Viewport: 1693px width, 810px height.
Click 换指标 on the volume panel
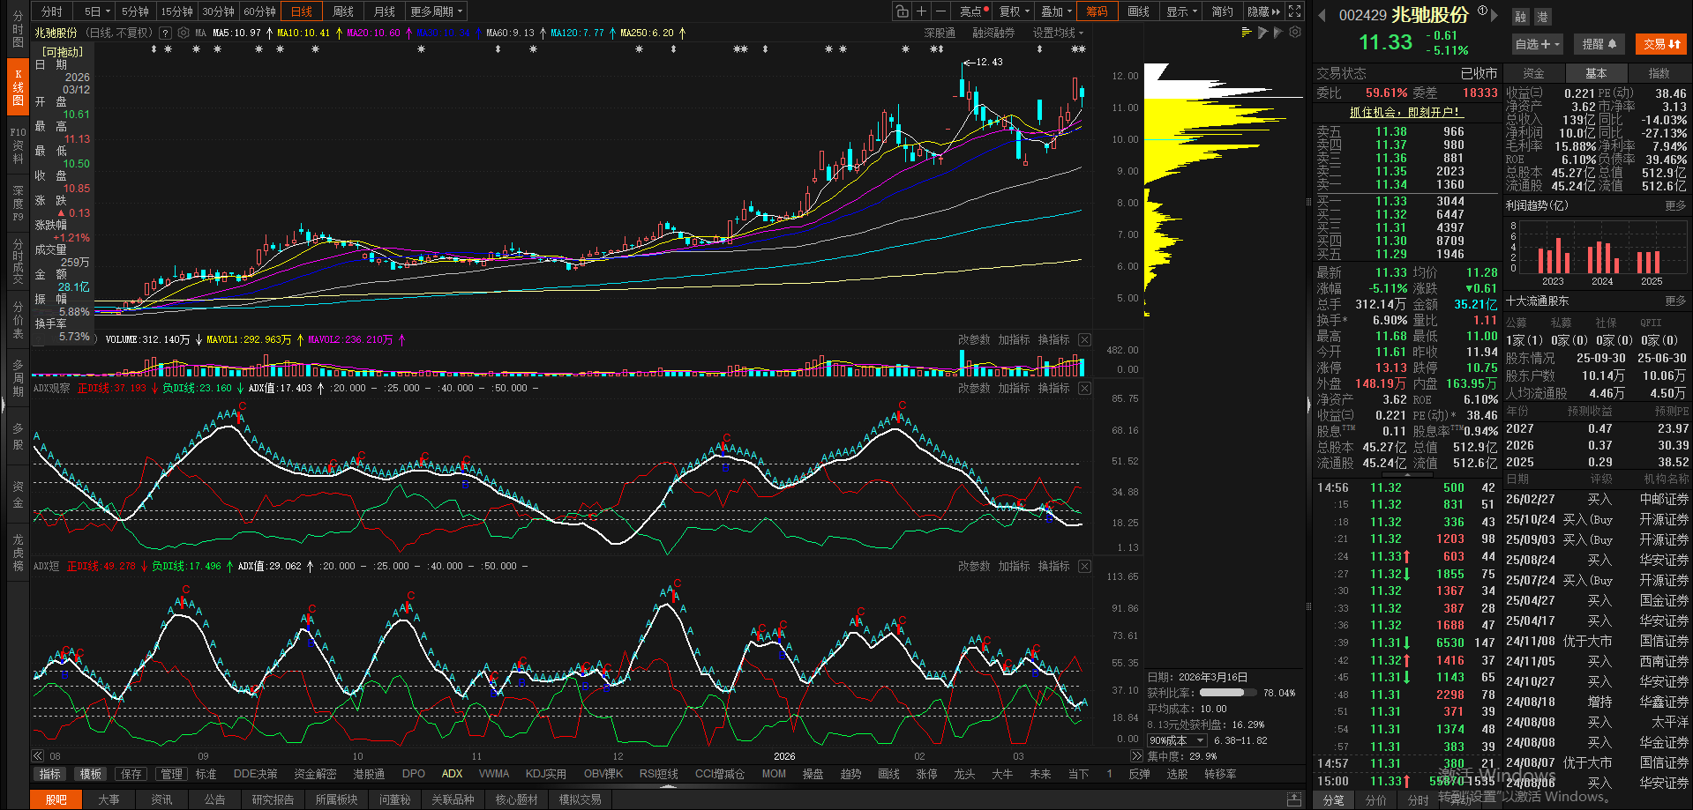point(1054,340)
